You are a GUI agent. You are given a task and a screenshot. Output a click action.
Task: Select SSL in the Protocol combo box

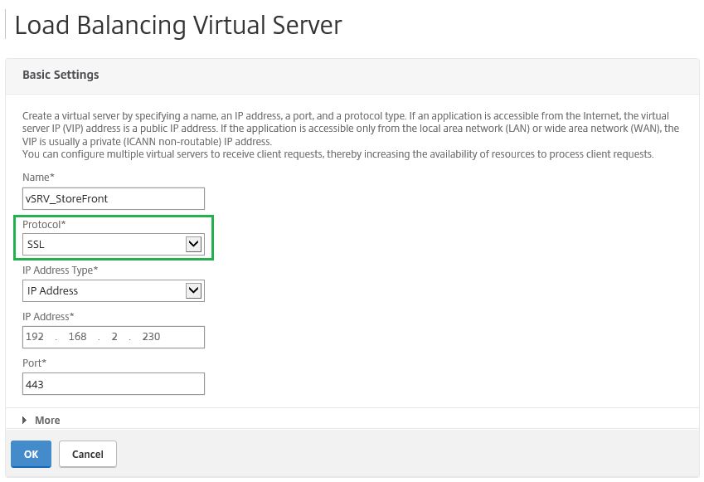pyautogui.click(x=100, y=244)
